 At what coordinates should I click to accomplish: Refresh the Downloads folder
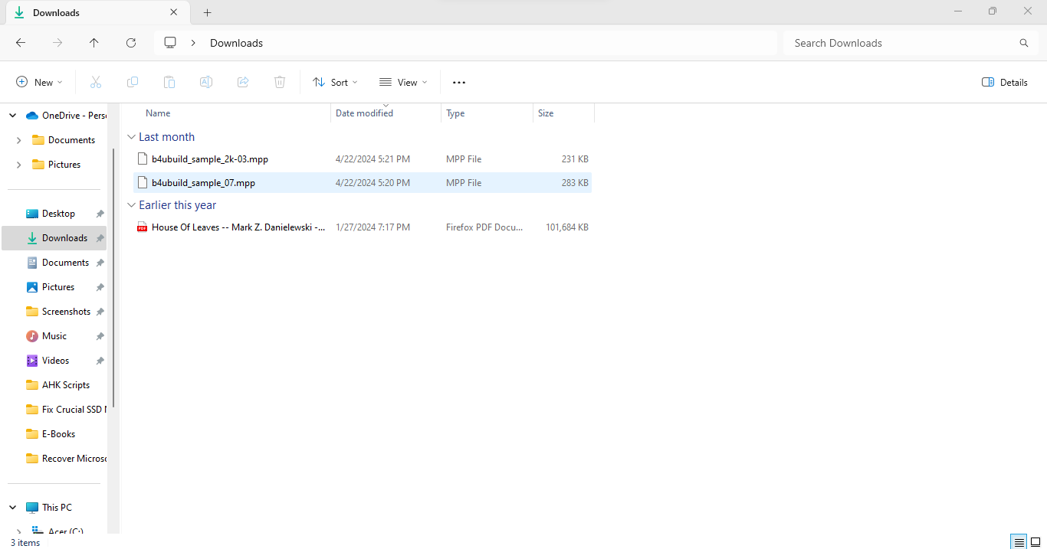pyautogui.click(x=131, y=43)
